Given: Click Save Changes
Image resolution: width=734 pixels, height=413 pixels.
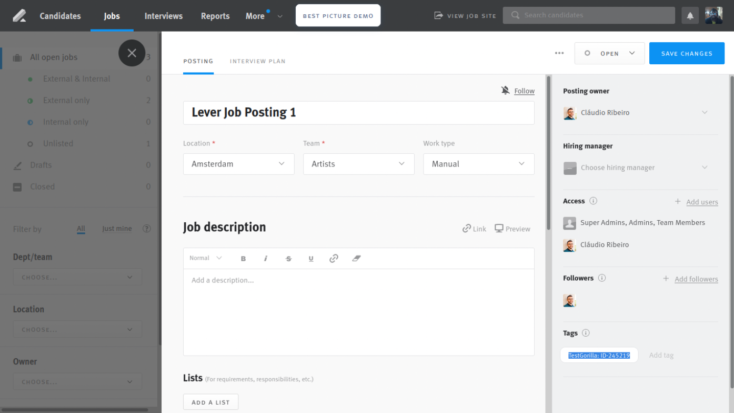Looking at the screenshot, I should coord(687,53).
